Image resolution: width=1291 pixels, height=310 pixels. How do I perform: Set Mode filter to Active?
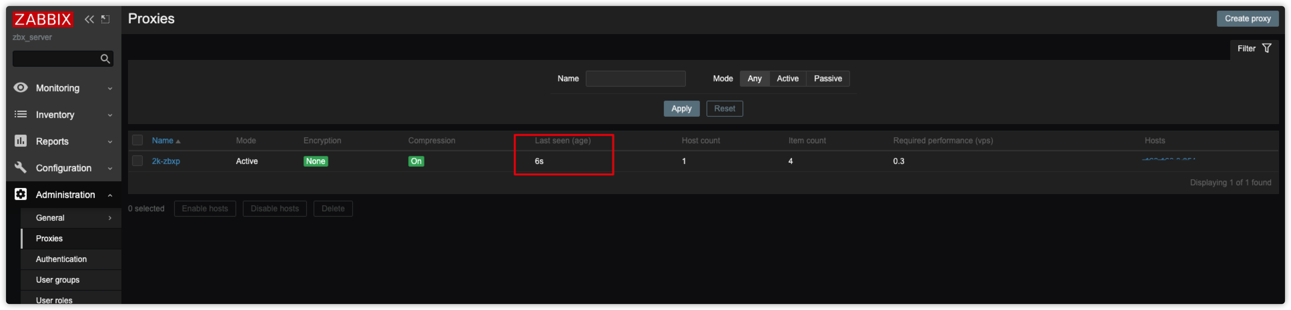(x=787, y=79)
